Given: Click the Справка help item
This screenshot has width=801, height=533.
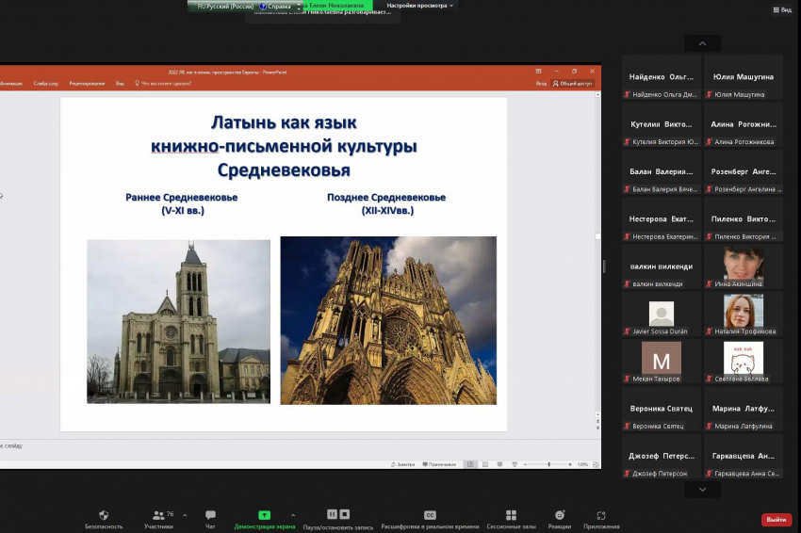Looking at the screenshot, I should (276, 7).
